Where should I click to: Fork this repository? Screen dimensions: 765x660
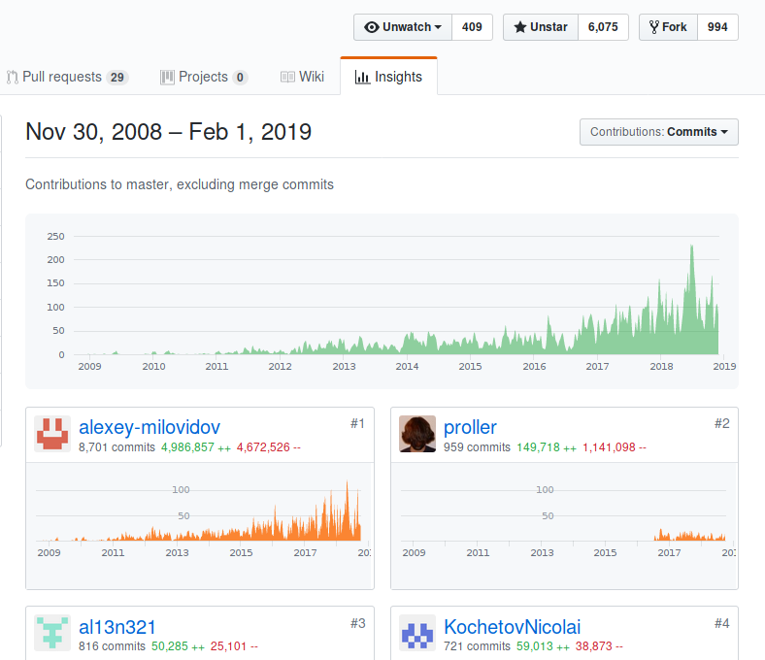click(x=667, y=27)
